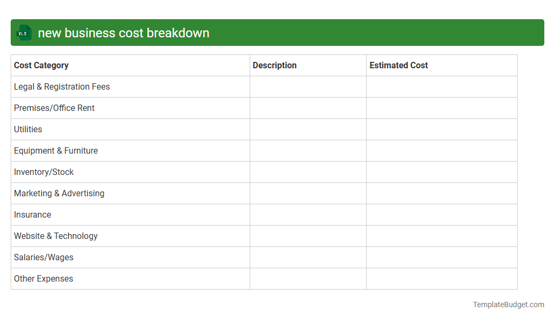Open the TemplateBudget.com link
Screen dimensions: 555x320
click(509, 305)
